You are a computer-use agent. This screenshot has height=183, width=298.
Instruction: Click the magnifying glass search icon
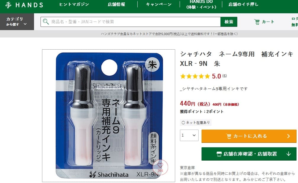click(x=46, y=22)
